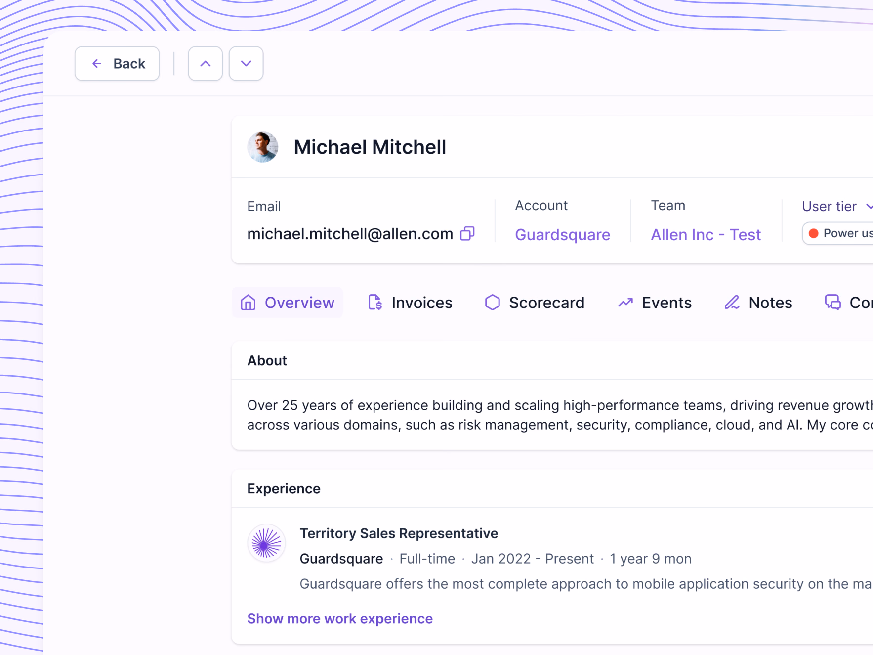The width and height of the screenshot is (873, 655).
Task: Click the michael.mitchell@allen.com email text
Action: [x=350, y=234]
